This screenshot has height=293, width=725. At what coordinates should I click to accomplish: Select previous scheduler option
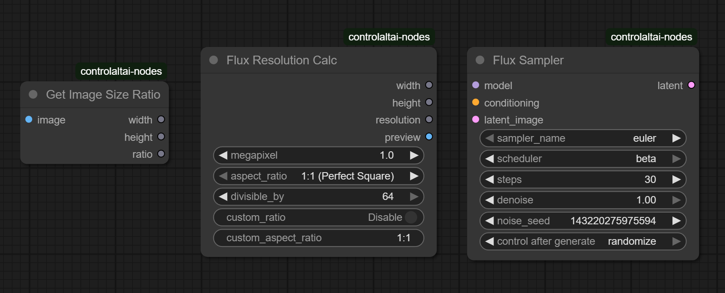pyautogui.click(x=490, y=159)
